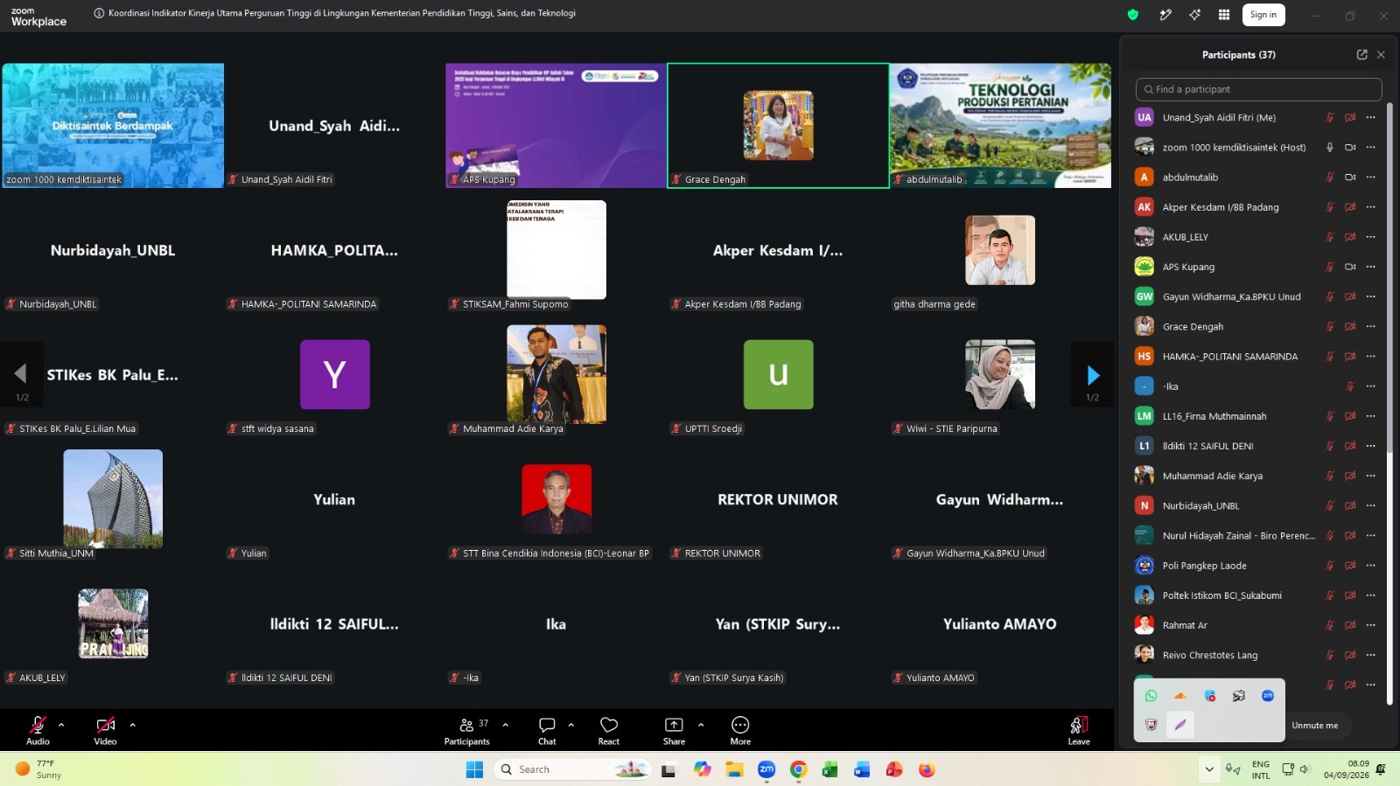Close the Participants panel
Viewport: 1400px width, 786px height.
(x=1381, y=54)
